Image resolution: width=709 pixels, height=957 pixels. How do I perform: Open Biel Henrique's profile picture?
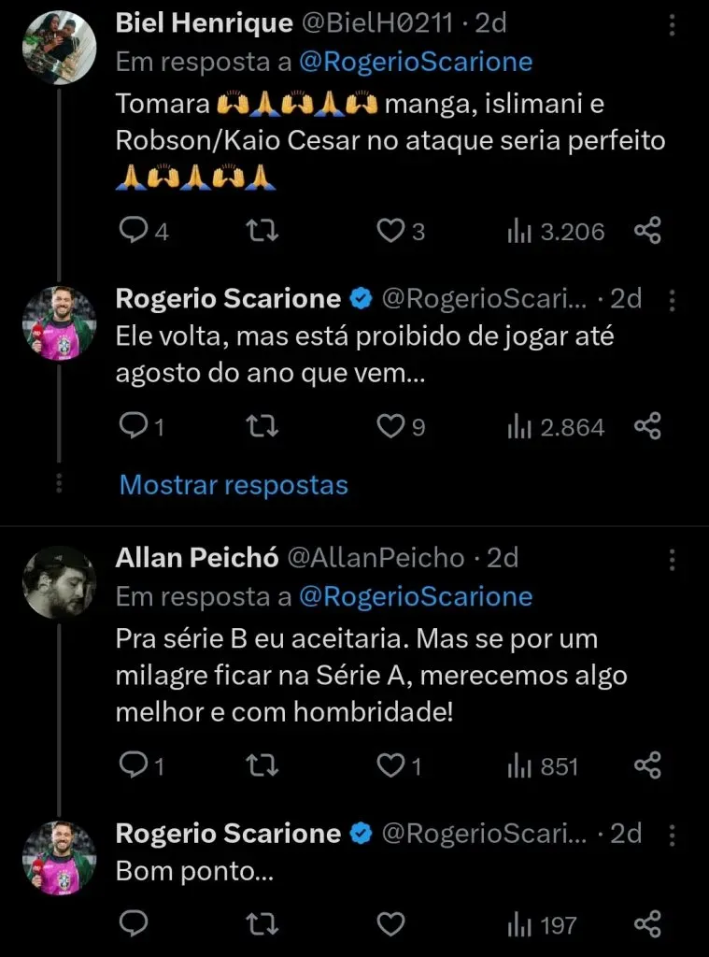(x=59, y=48)
